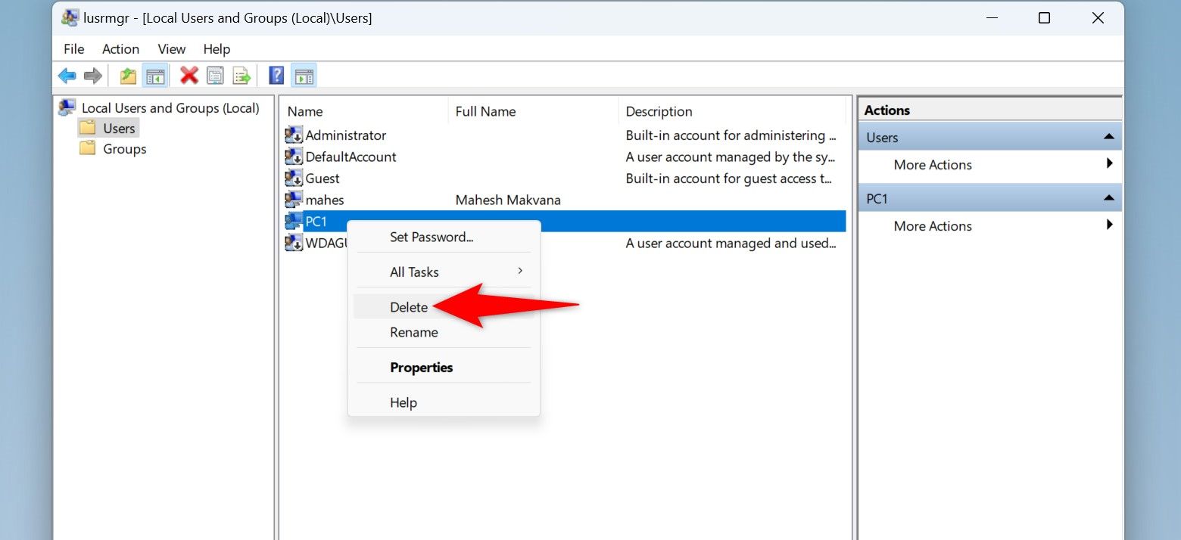Click the Up one level folder icon
The height and width of the screenshot is (540, 1181).
click(129, 76)
